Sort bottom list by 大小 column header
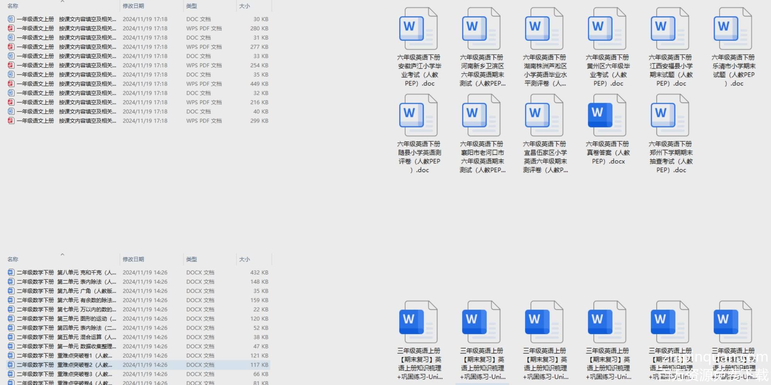 [244, 259]
